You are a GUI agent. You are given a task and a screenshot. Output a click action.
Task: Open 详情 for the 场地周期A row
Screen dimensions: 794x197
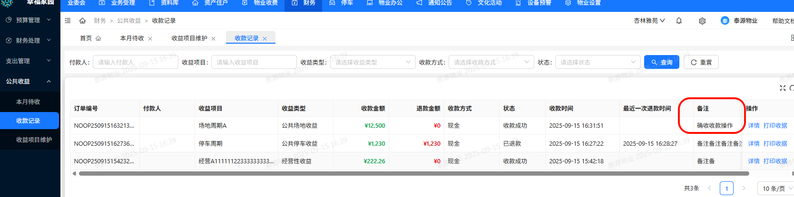pyautogui.click(x=754, y=126)
